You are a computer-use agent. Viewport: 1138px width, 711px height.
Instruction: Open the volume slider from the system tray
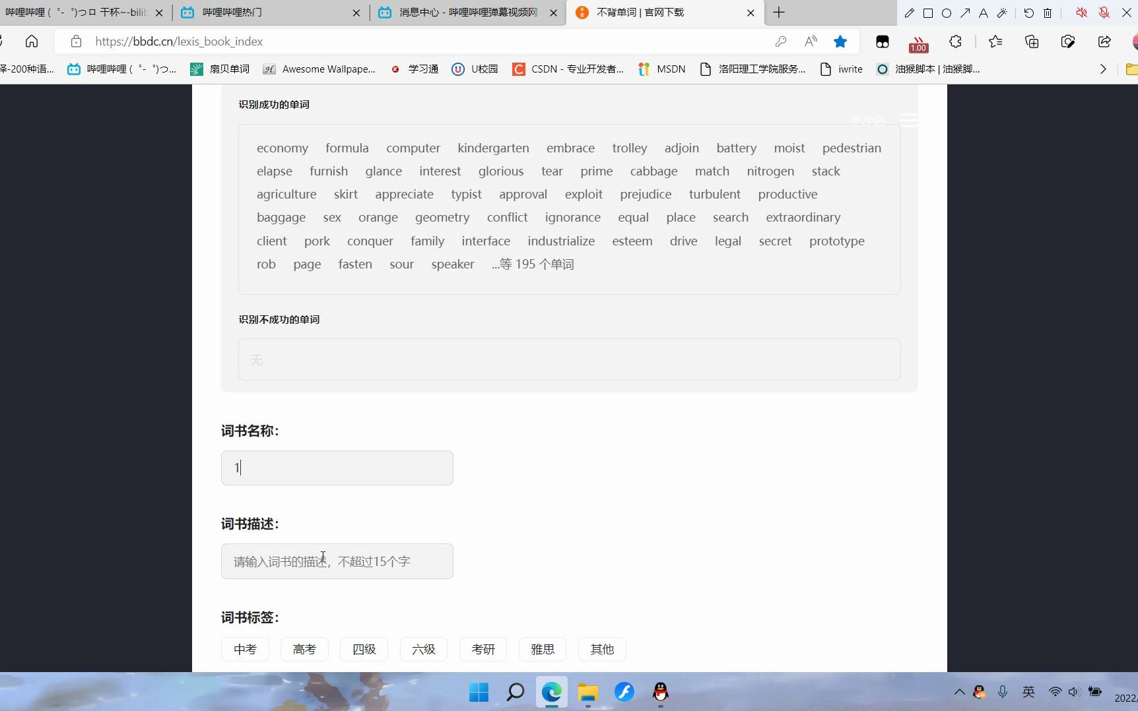pyautogui.click(x=1075, y=692)
